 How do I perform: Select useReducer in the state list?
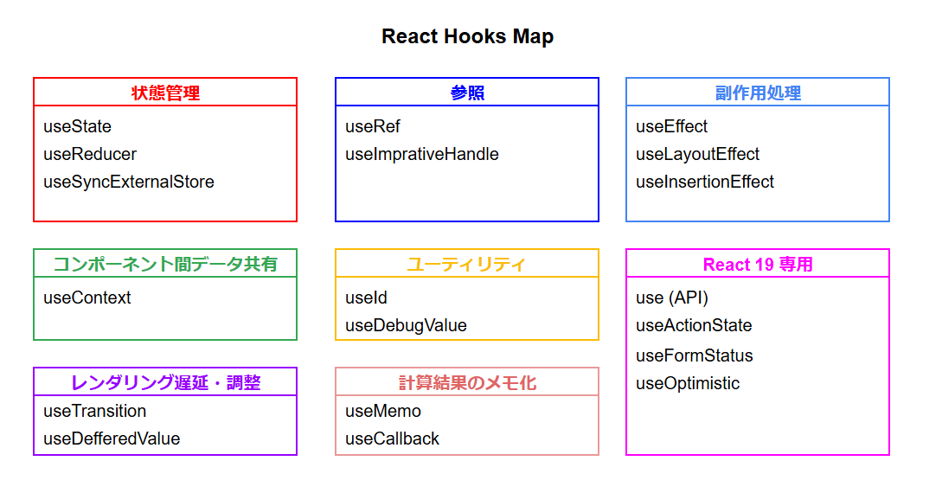click(90, 154)
